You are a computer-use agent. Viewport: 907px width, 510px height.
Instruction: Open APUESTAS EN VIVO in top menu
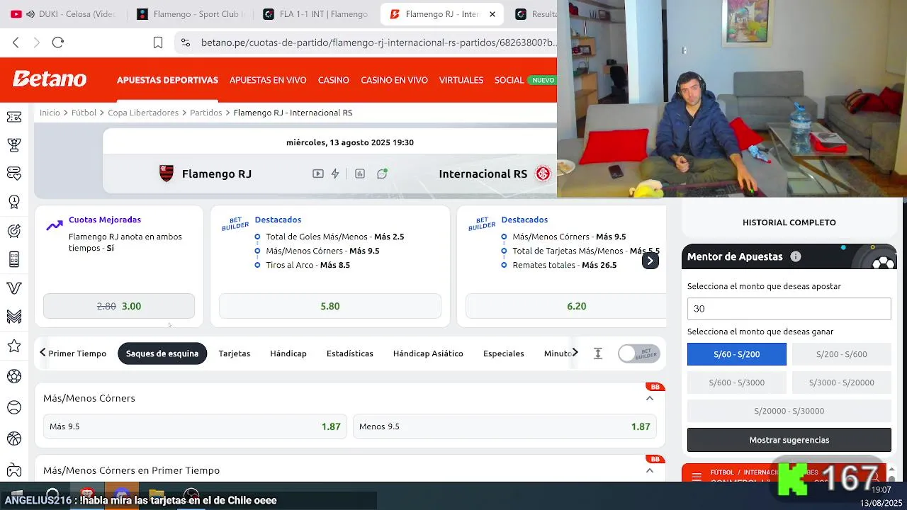[x=268, y=80]
